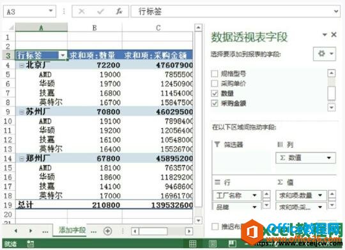Image resolution: width=345 pixels, height=250 pixels.
Task: Click the cancel X icon in formula bar
Action: click(82, 11)
